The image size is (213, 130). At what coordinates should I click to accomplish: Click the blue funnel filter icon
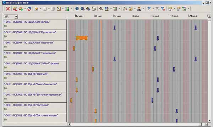pos(149,9)
